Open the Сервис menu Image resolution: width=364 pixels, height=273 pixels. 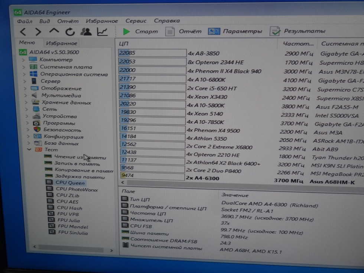136,21
